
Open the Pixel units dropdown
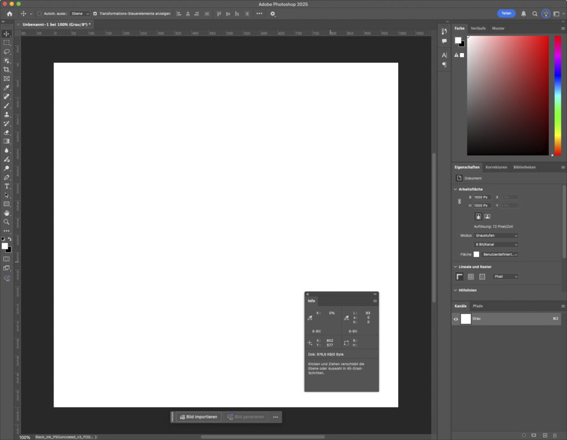pos(506,277)
